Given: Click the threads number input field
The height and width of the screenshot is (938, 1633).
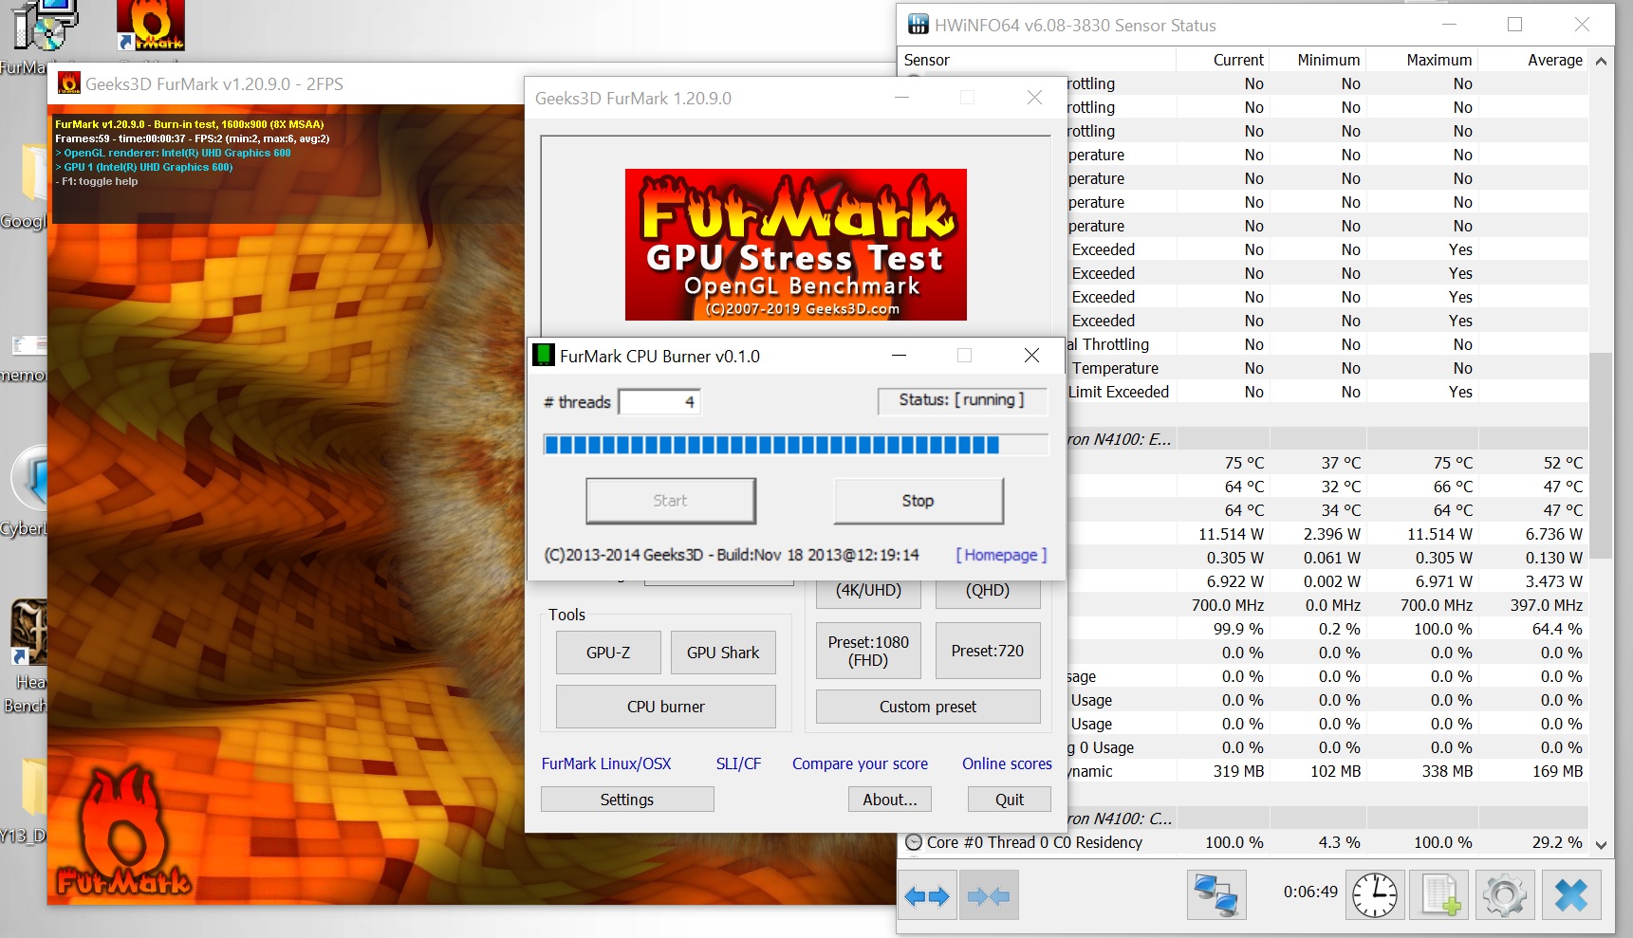Looking at the screenshot, I should pos(659,402).
